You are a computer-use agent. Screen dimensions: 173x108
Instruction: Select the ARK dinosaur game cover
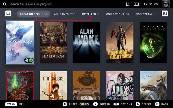click(x=153, y=86)
